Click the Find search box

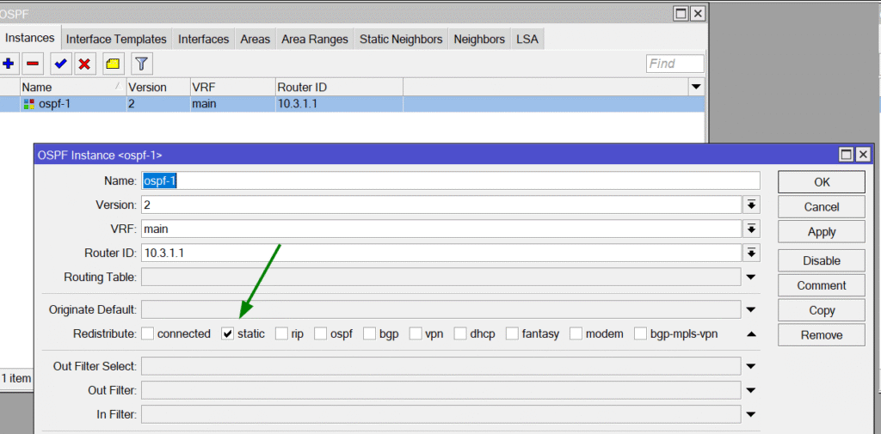(x=675, y=64)
